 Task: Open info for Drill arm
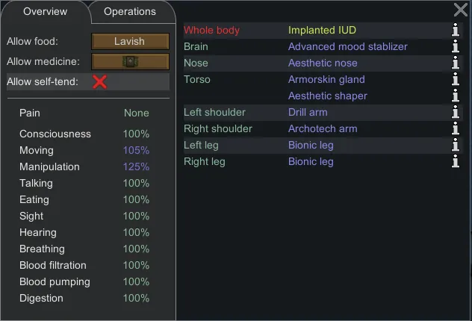click(456, 112)
